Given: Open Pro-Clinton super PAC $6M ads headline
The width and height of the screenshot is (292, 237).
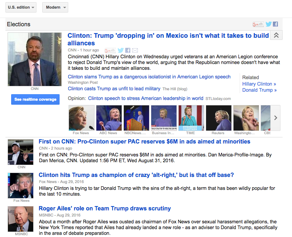Looking at the screenshot, I should pyautogui.click(x=144, y=142).
